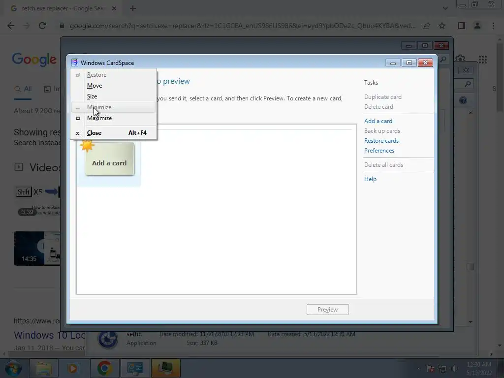Open a new Chrome tab

(133, 8)
